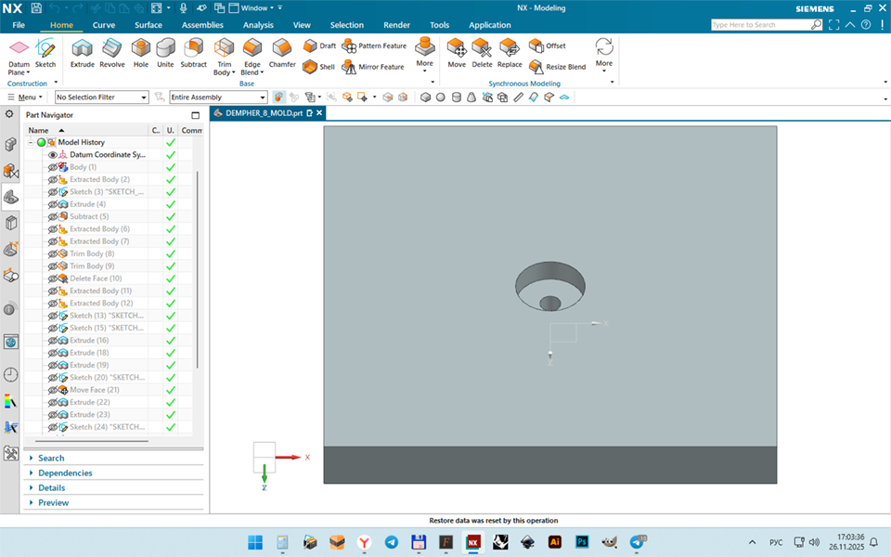Start a new Sketch from ribbon
The image size is (891, 557).
pos(45,54)
